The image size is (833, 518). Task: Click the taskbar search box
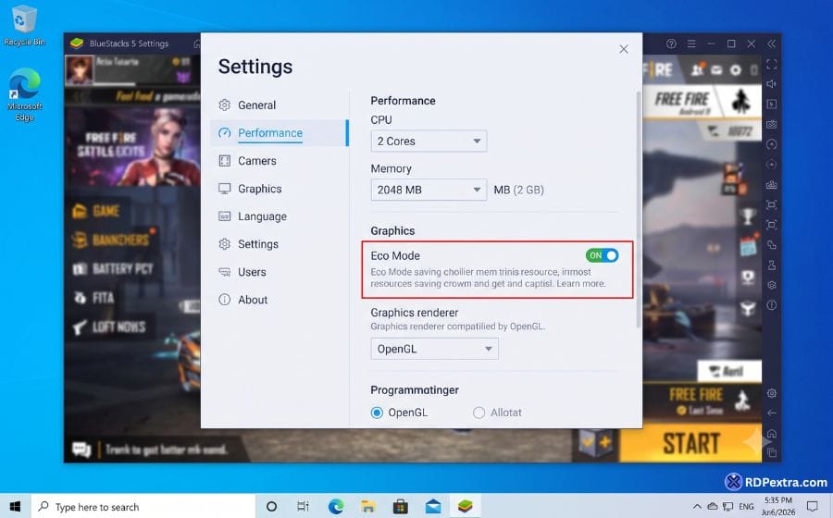tap(143, 506)
